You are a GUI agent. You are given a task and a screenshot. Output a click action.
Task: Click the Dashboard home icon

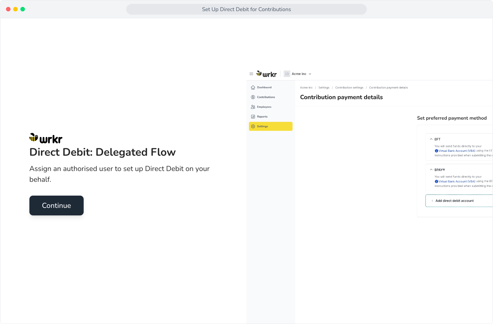pos(253,88)
